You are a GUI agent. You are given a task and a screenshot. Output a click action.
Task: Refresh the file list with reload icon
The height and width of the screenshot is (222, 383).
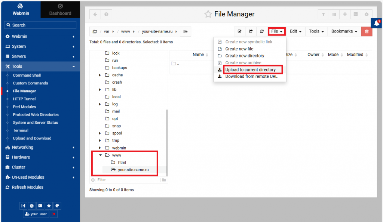tap(262, 31)
